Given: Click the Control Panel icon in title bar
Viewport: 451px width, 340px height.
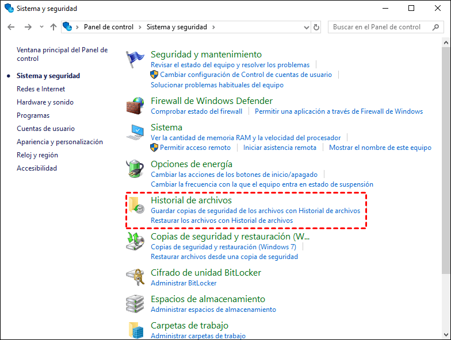Looking at the screenshot, I should (x=9, y=8).
